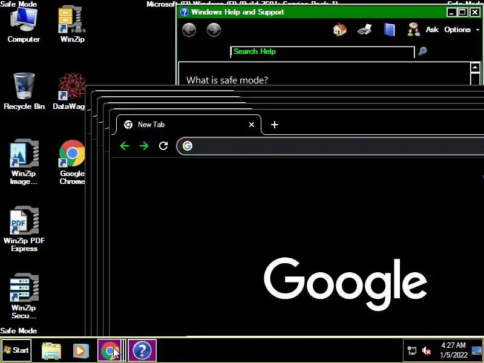The width and height of the screenshot is (484, 363).
Task: Open Help and Support home page
Action: coord(340,30)
